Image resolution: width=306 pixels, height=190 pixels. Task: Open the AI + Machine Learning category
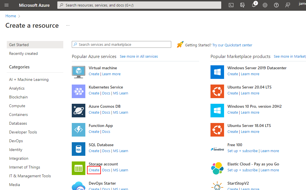29,79
